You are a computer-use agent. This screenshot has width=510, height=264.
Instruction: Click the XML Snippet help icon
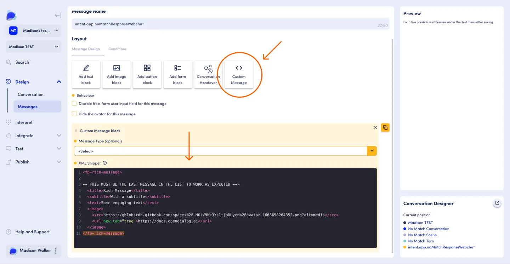click(x=105, y=163)
